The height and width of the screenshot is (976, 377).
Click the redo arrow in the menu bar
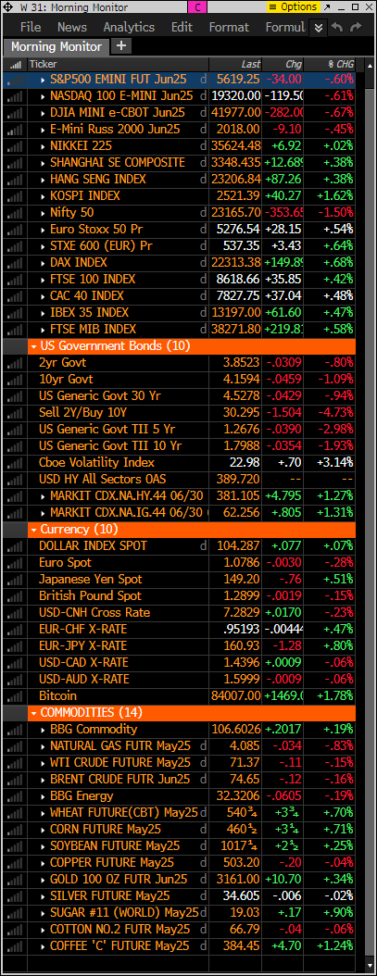[357, 28]
